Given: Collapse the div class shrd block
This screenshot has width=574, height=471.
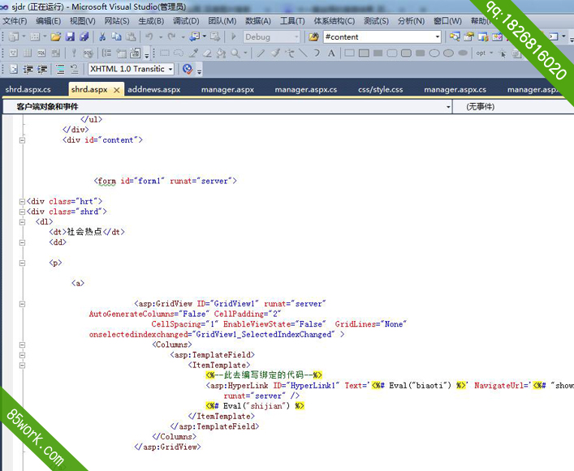Looking at the screenshot, I should coord(23,212).
